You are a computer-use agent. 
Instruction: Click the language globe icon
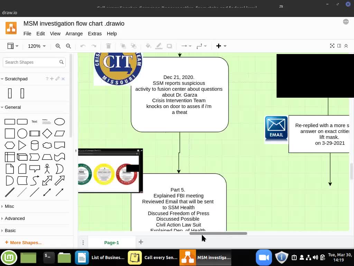[346, 22]
